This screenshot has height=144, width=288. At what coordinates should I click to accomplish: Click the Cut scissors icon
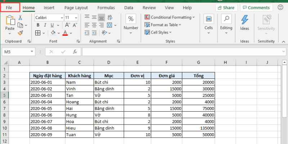[20, 17]
